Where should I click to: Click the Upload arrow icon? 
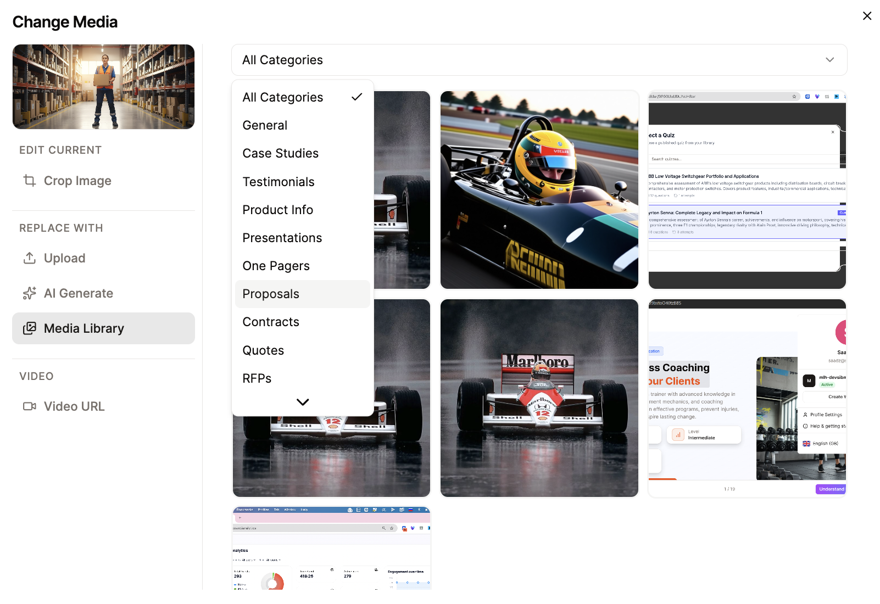point(30,258)
